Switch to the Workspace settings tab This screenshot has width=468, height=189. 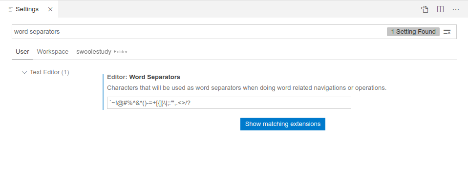point(53,52)
